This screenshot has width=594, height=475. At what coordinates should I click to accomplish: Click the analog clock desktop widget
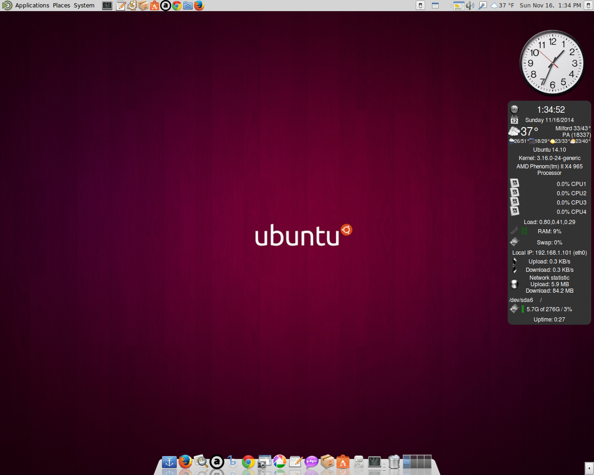pyautogui.click(x=552, y=63)
